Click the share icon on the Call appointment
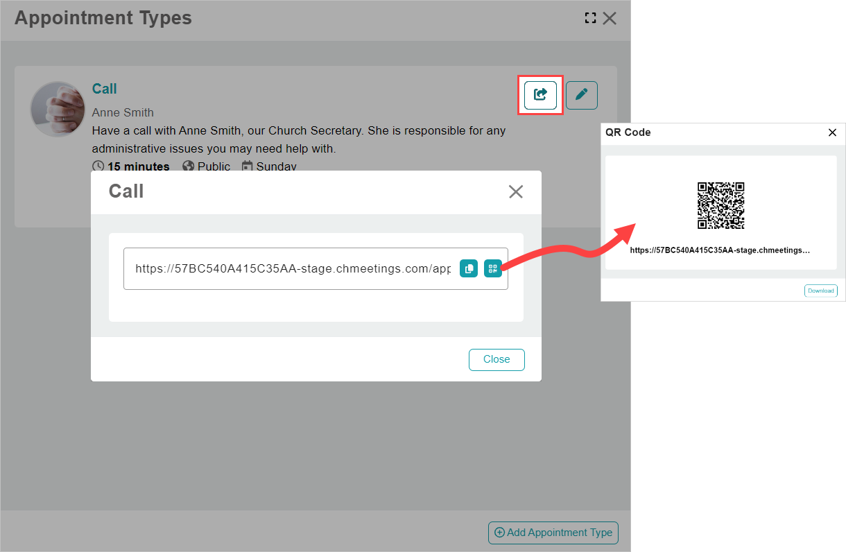 540,94
